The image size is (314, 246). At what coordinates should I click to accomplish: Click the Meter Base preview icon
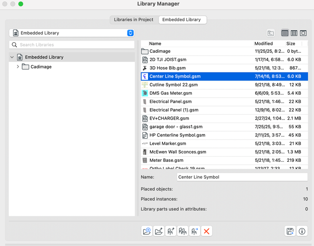[x=145, y=161]
